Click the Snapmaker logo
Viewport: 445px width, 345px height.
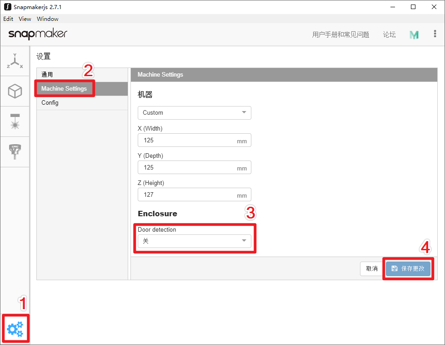pyautogui.click(x=38, y=34)
